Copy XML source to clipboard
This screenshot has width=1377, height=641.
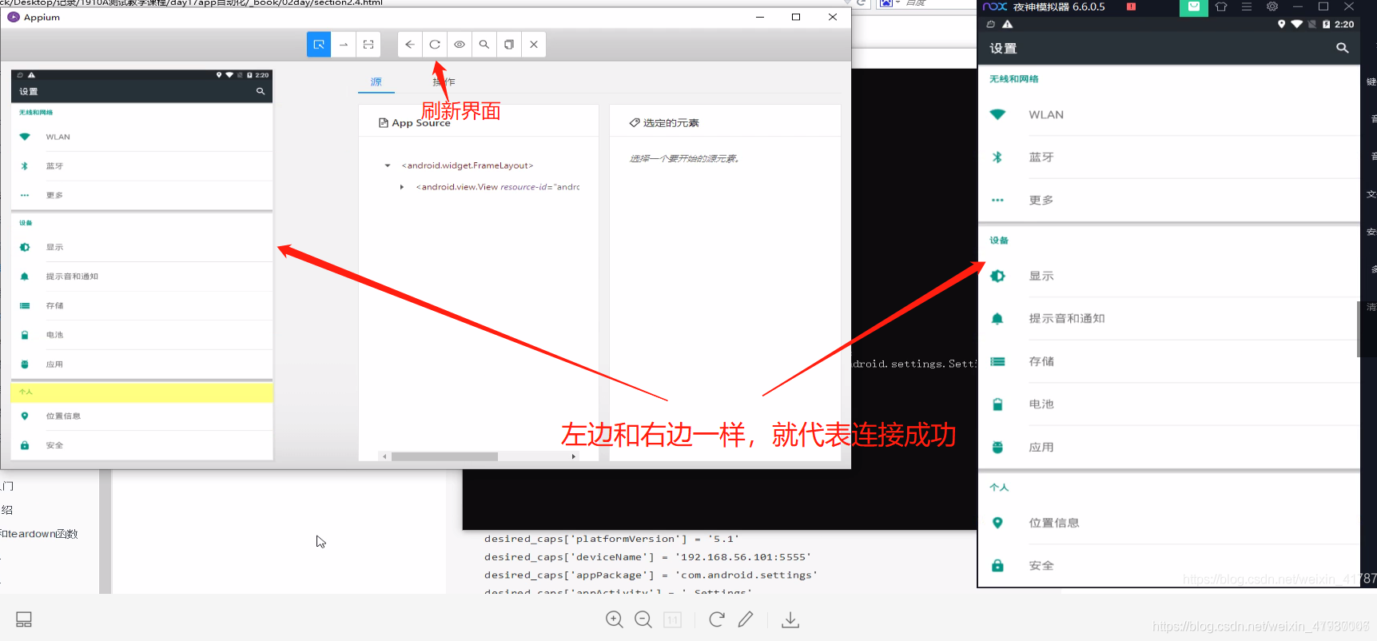tap(509, 45)
